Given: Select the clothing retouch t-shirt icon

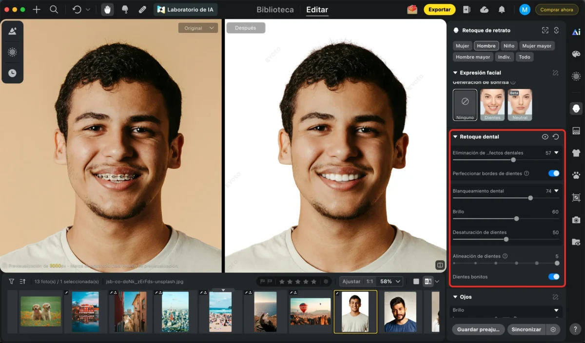Looking at the screenshot, I should click(576, 152).
